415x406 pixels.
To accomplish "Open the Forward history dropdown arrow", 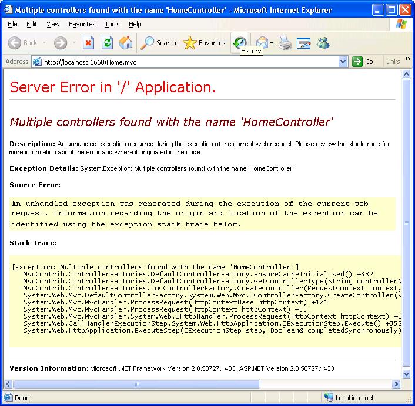I will 75,43.
